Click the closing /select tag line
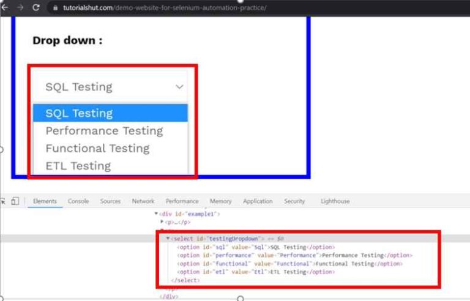The image size is (470, 301). (x=185, y=280)
